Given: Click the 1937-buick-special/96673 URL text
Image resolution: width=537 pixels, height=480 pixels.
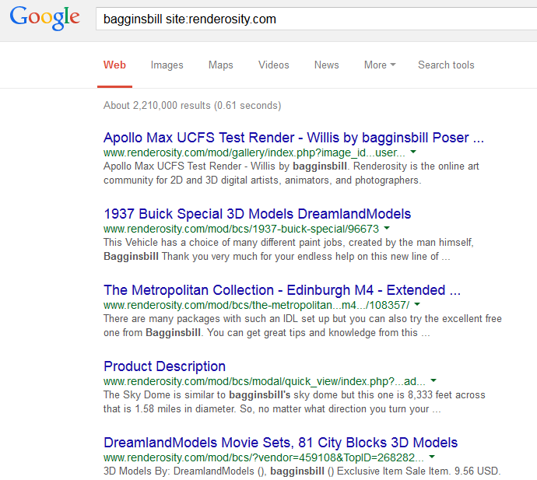Looking at the screenshot, I should (241, 229).
